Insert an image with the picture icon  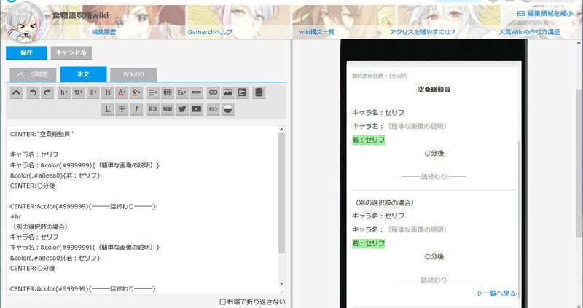227,92
